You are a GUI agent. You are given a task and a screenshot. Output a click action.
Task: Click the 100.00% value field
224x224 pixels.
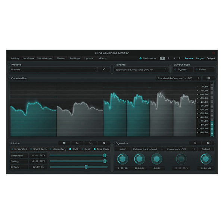click(x=139, y=168)
